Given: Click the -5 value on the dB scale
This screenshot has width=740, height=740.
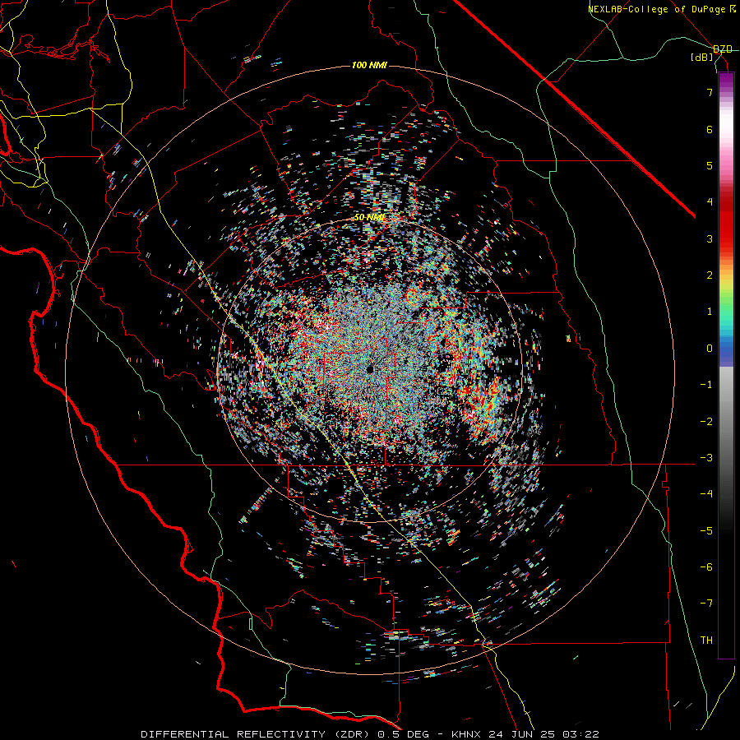Looking at the screenshot, I should pos(706,531).
